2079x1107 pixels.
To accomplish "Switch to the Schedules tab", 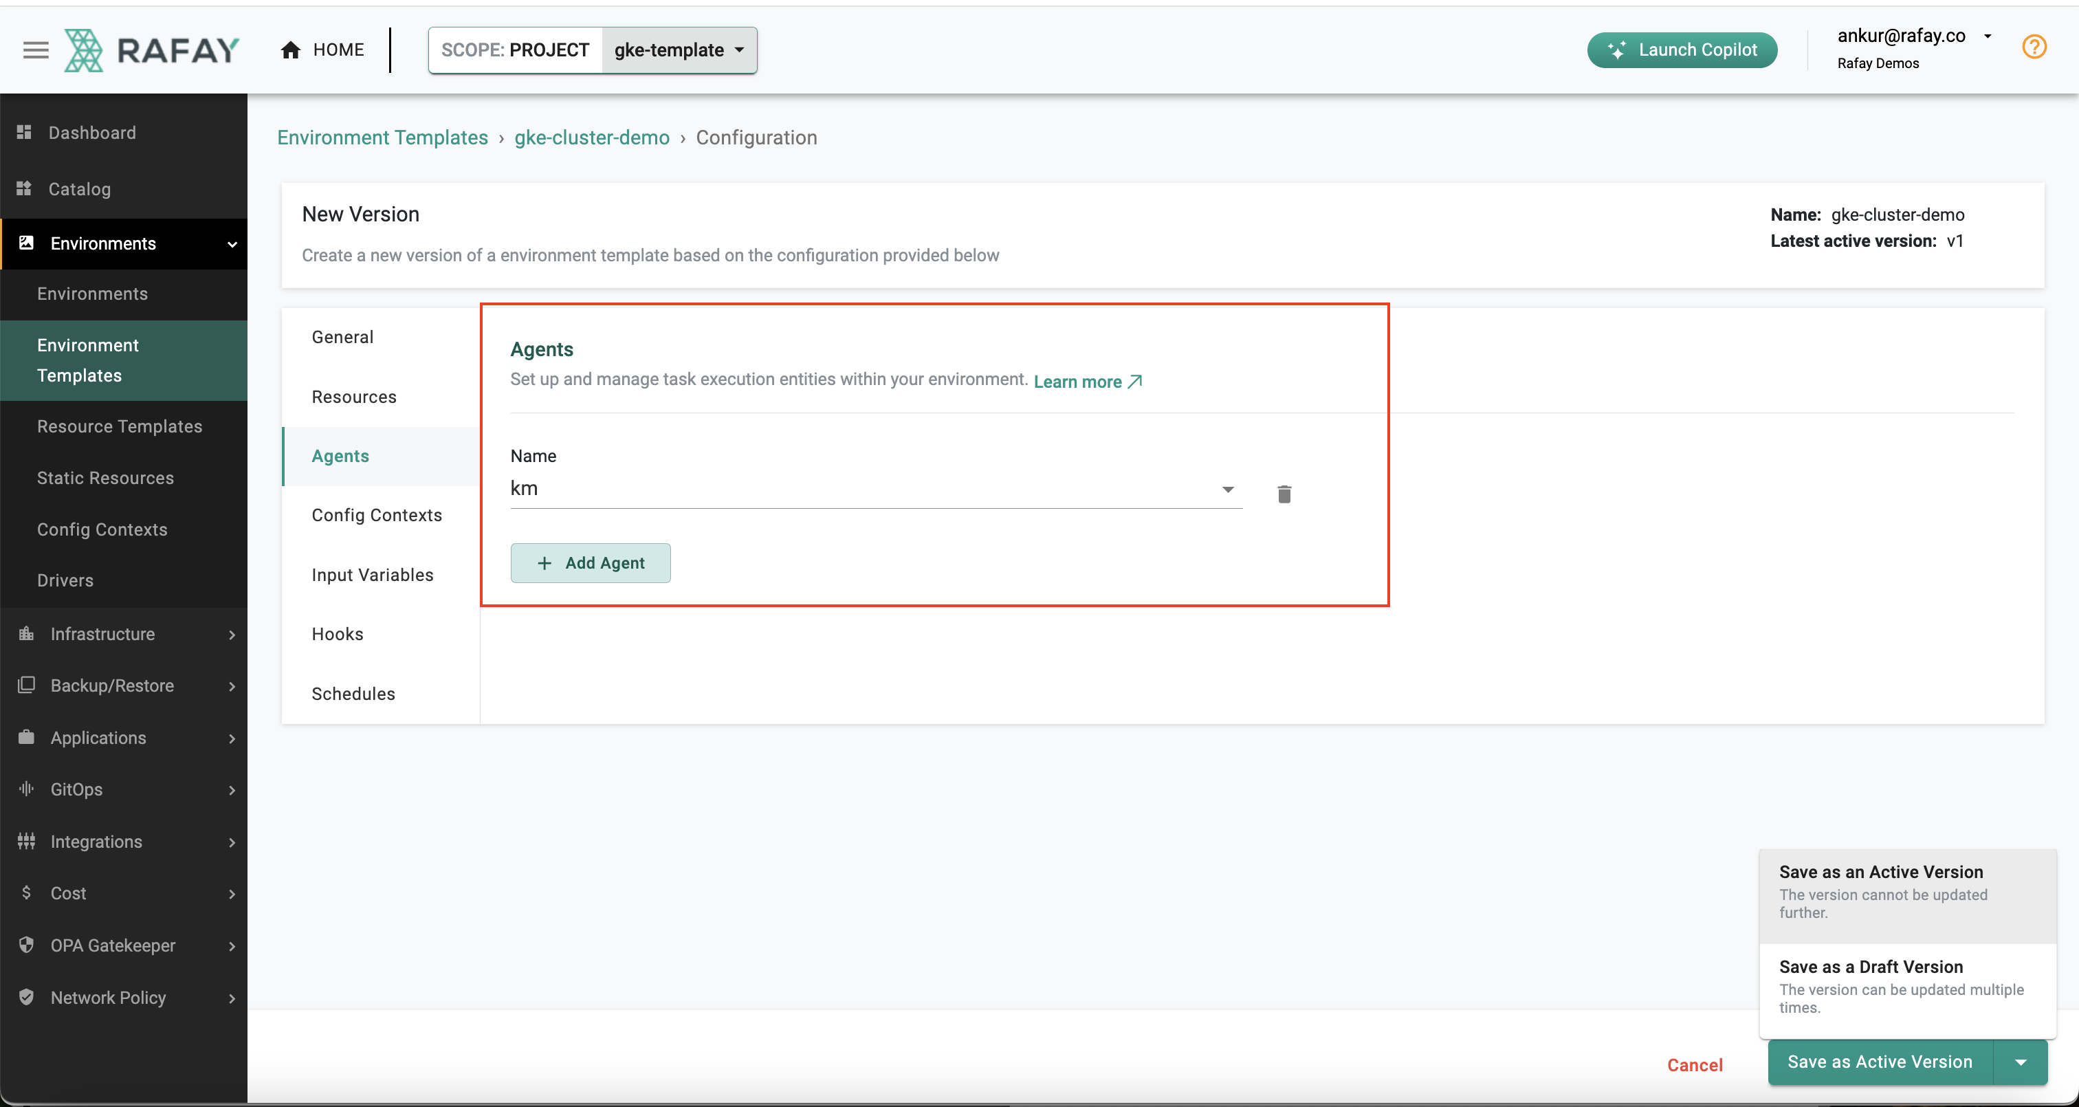I will [x=381, y=694].
